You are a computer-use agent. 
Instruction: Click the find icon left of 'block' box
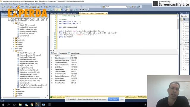click(x=104, y=7)
